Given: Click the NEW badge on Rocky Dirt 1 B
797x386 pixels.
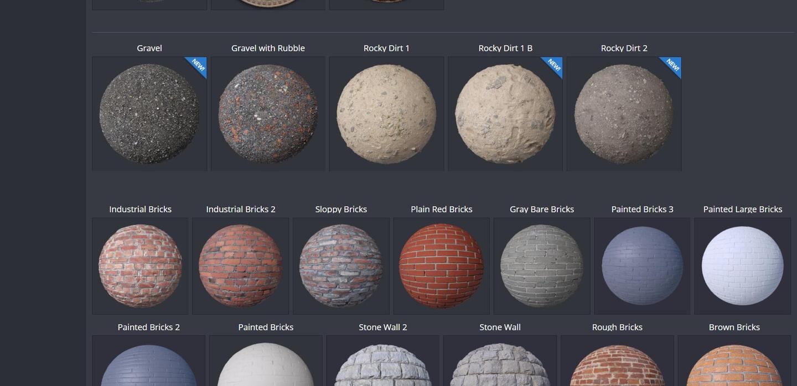Looking at the screenshot, I should point(553,68).
